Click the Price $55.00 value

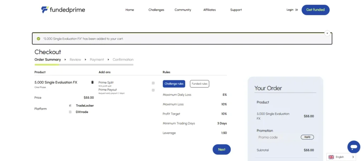coord(89,98)
